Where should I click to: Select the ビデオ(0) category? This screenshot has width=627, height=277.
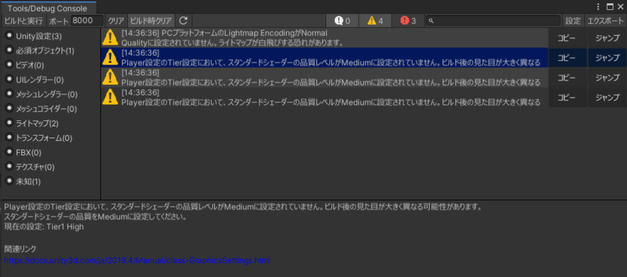25,65
